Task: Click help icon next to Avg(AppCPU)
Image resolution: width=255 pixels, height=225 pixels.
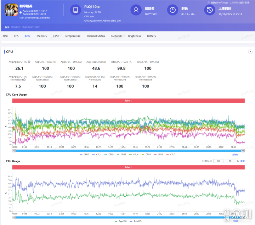Action: (x=29, y=62)
